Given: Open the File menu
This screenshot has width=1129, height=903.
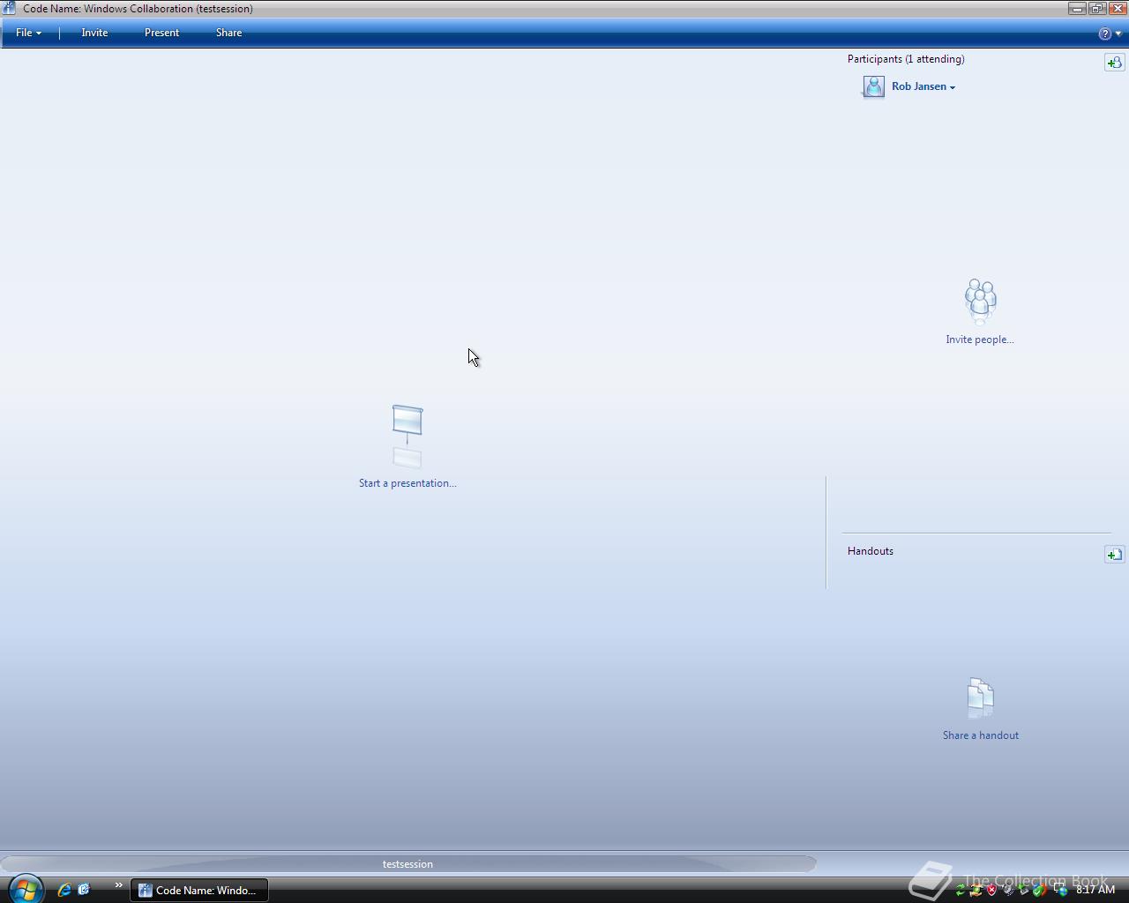Looking at the screenshot, I should [x=28, y=33].
